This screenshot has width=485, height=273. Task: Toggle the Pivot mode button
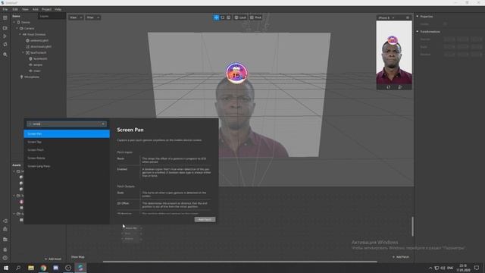[255, 17]
